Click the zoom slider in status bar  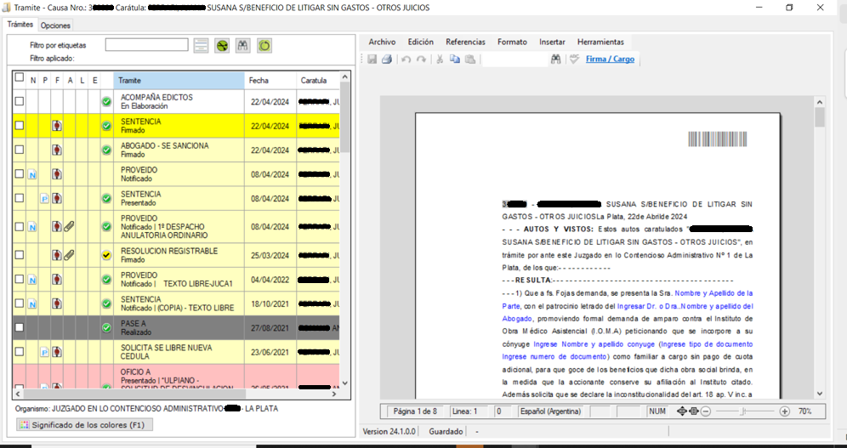(744, 411)
